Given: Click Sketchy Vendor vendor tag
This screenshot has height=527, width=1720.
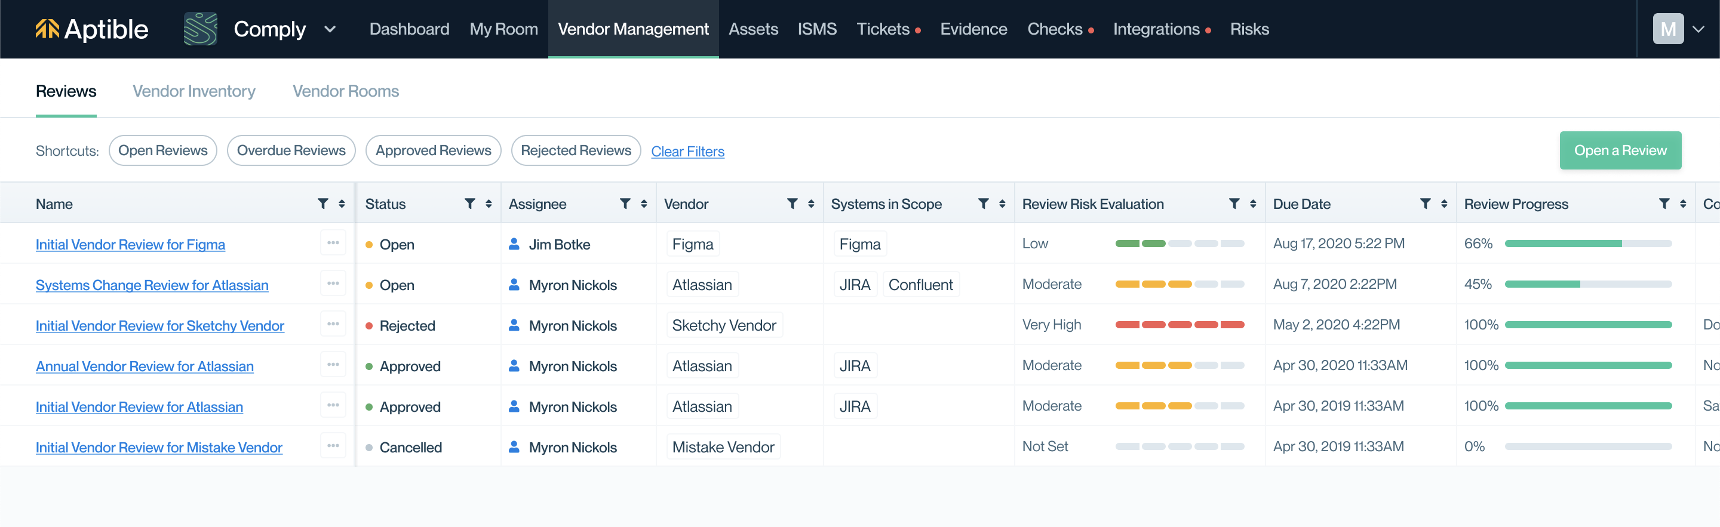Looking at the screenshot, I should point(724,325).
